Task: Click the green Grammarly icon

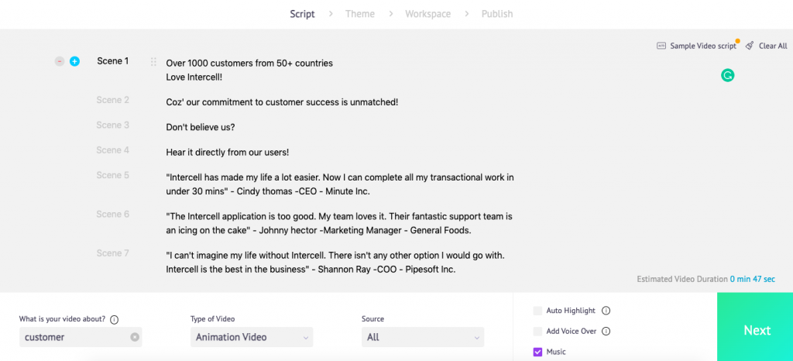Action: click(727, 76)
